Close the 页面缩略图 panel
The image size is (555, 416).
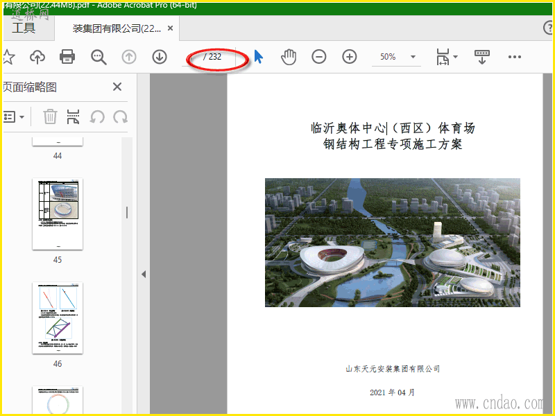click(117, 87)
